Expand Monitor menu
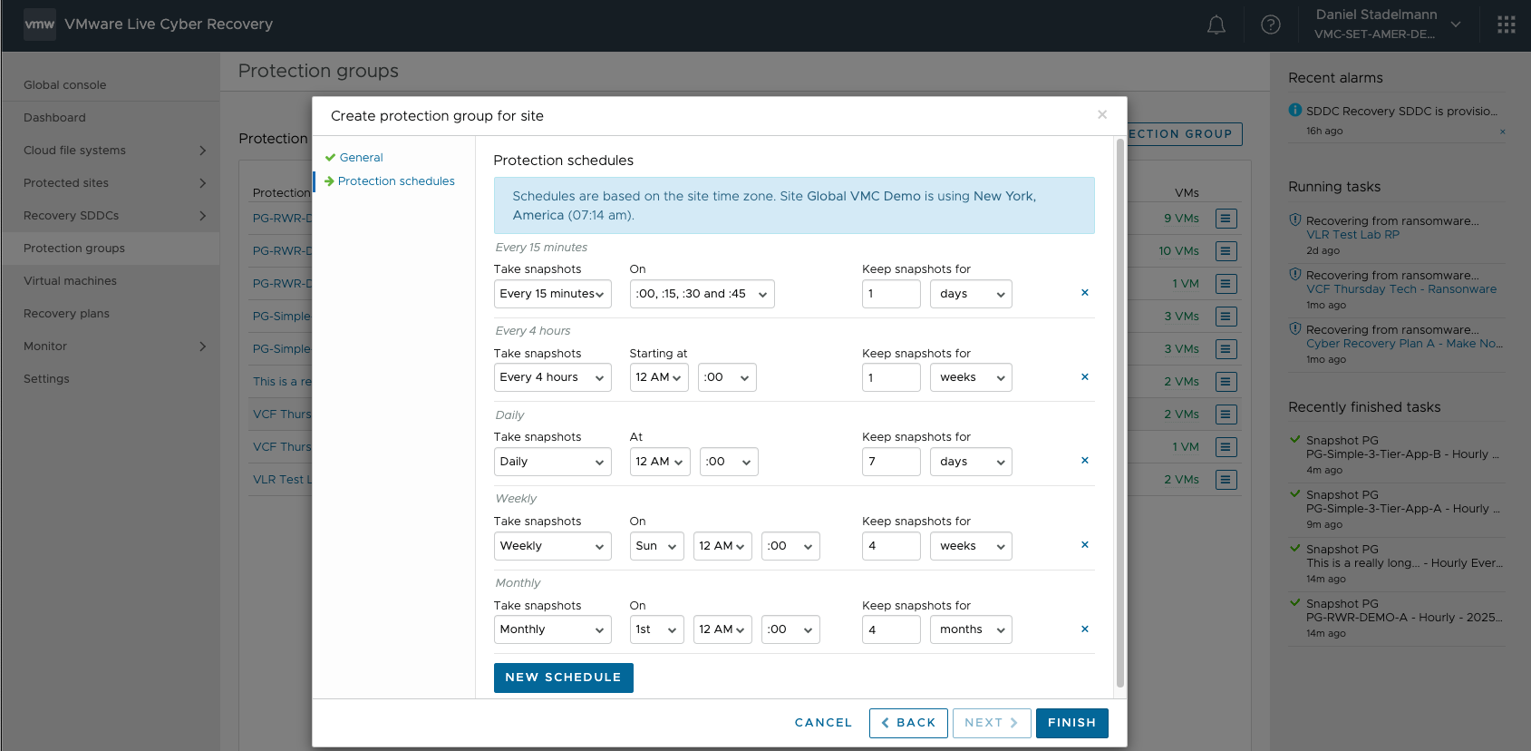 pos(202,346)
